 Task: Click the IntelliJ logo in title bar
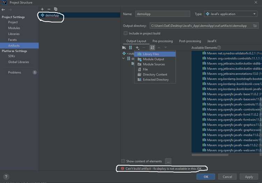pyautogui.click(x=4, y=2)
